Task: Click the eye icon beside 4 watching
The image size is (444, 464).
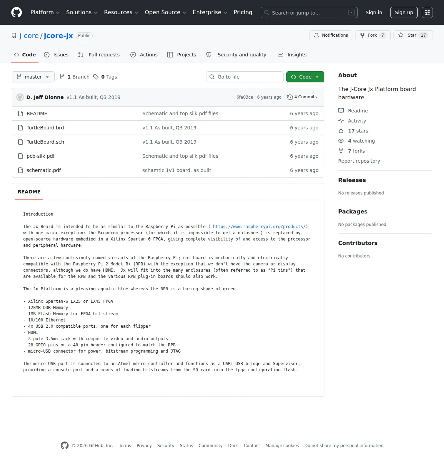Action: pos(341,141)
